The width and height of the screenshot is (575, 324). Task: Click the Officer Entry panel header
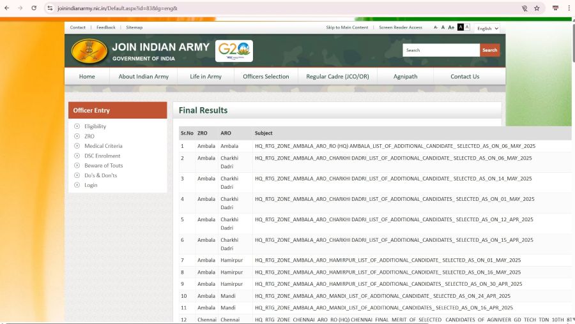coord(118,110)
